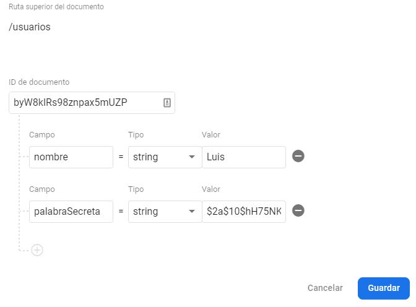The image size is (416, 307).
Task: Focus the value input starting with $2a$10
Action: pyautogui.click(x=243, y=212)
